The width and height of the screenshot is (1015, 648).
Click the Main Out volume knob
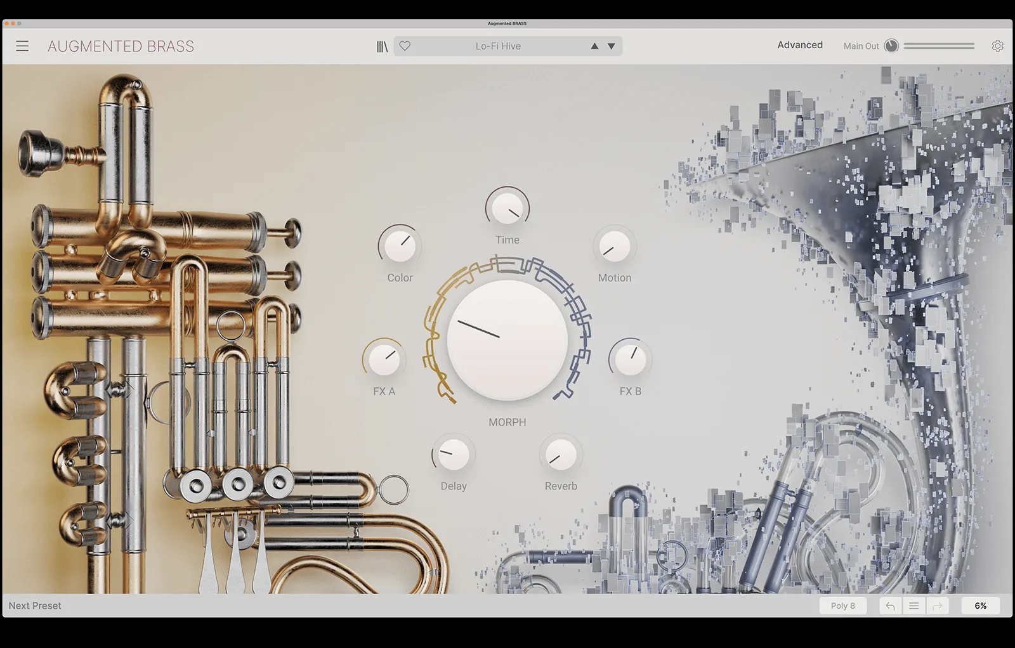tap(891, 46)
